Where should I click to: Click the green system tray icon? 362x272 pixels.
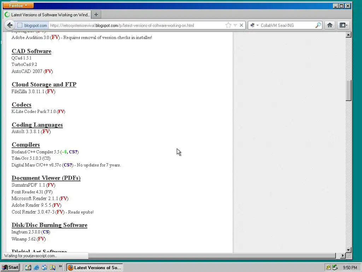point(335,268)
